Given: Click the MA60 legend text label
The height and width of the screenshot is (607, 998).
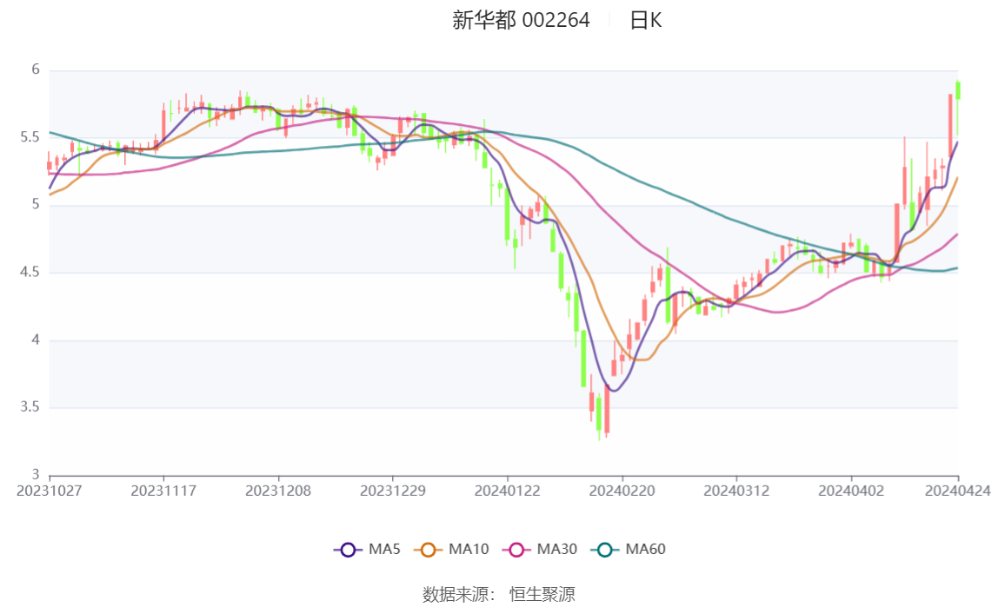Looking at the screenshot, I should click(645, 550).
